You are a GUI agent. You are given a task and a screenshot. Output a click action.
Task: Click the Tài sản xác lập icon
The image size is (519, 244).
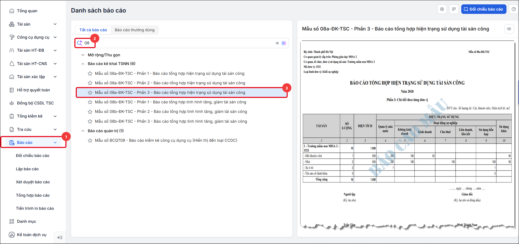point(12,77)
